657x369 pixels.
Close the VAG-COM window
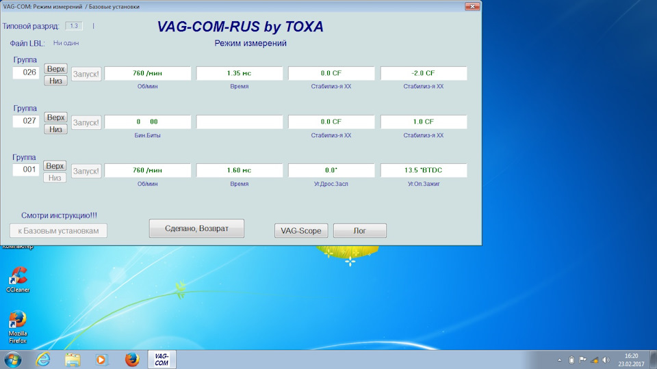click(472, 6)
